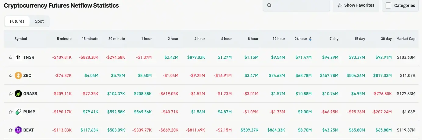
Task: Click the Show Favorites button
Action: [x=356, y=5]
